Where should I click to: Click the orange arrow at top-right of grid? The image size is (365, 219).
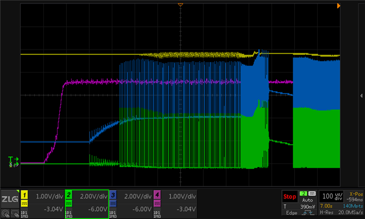click(x=338, y=6)
